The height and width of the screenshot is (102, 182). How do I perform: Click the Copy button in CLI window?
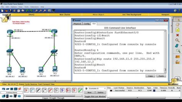150,76
